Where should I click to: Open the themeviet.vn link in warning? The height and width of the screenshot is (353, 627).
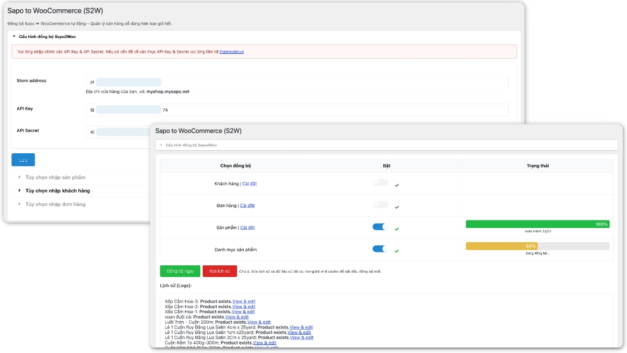(x=231, y=51)
